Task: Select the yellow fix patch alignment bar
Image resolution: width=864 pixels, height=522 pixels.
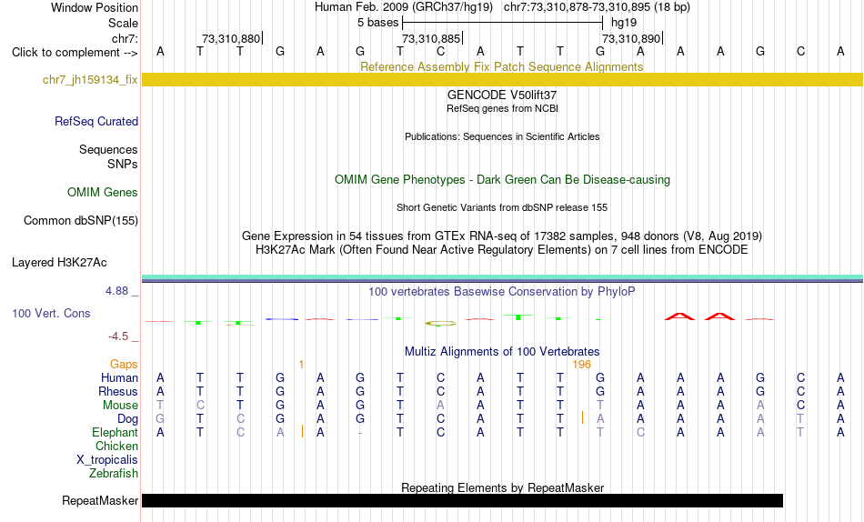Action: 502,79
